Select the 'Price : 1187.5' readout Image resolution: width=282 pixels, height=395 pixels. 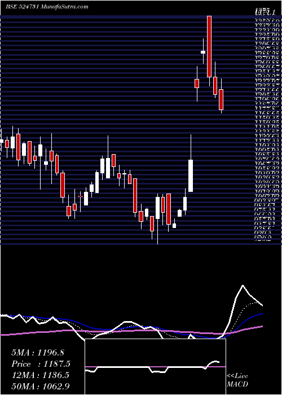click(41, 364)
